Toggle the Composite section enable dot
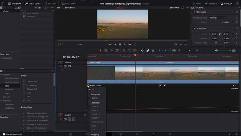 (194, 12)
